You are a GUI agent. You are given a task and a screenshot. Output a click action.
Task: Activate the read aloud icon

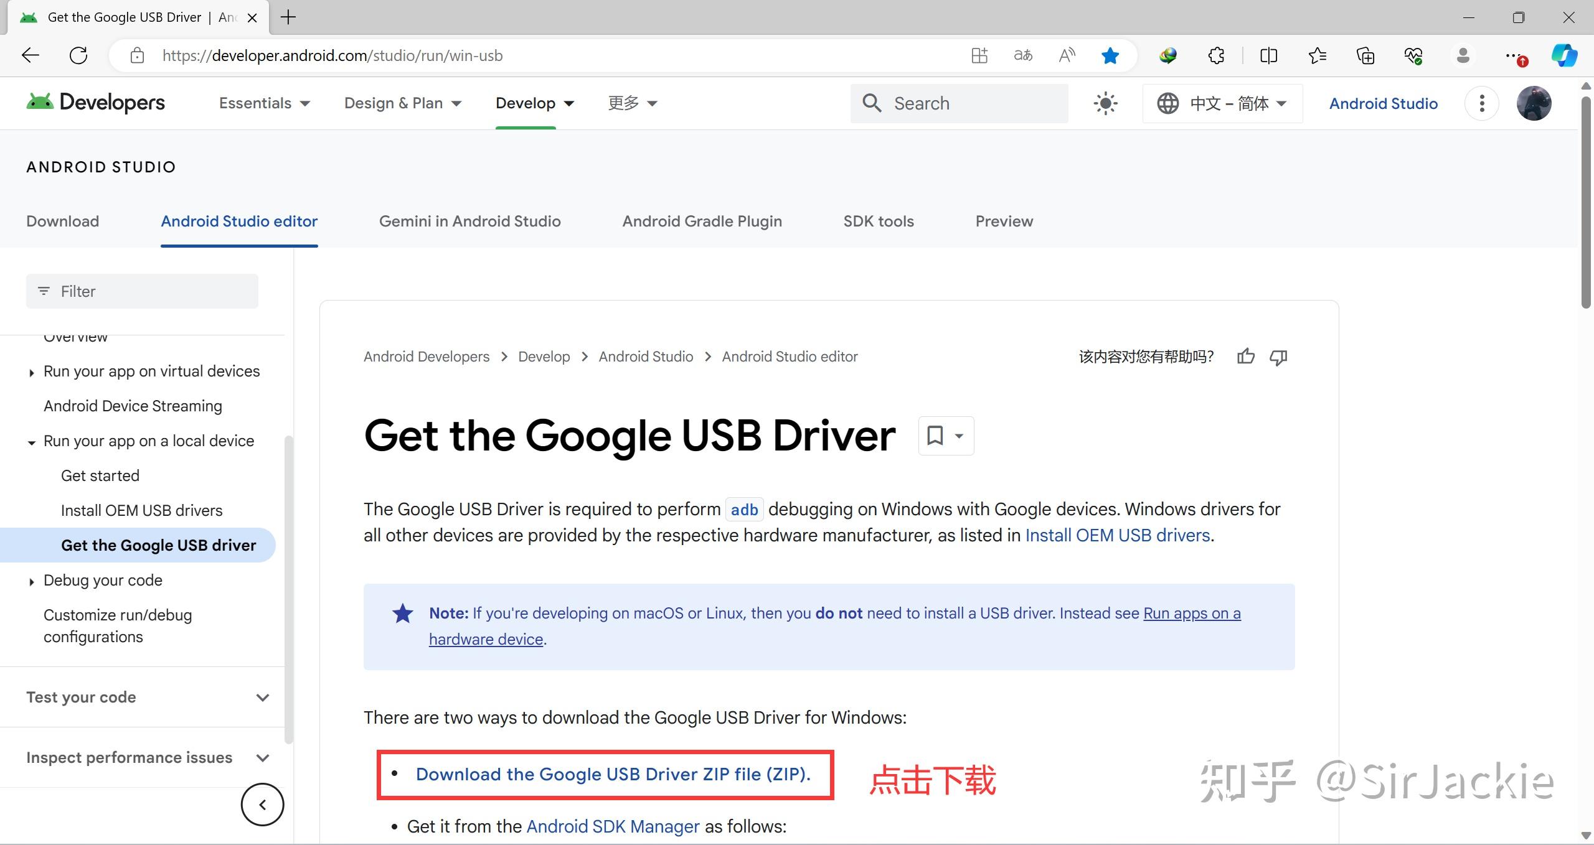pos(1067,55)
